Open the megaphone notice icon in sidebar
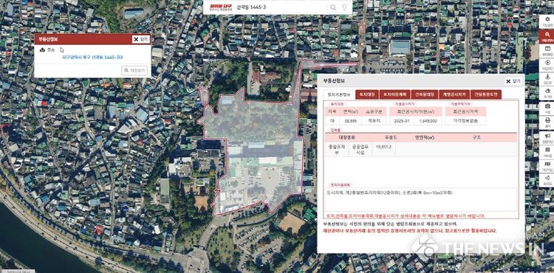554x273 pixels. [x=547, y=138]
